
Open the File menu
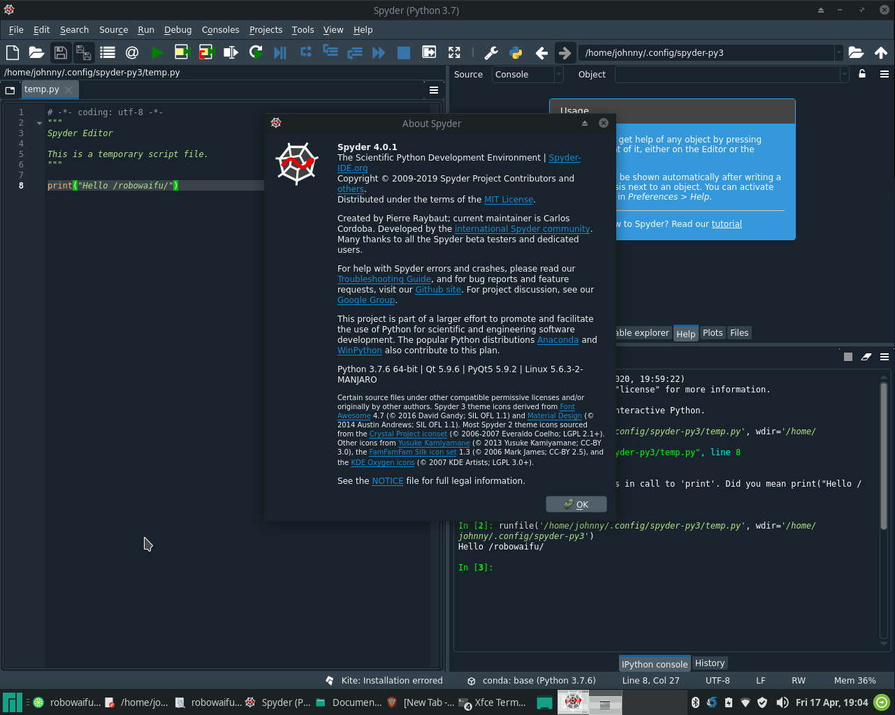(16, 30)
